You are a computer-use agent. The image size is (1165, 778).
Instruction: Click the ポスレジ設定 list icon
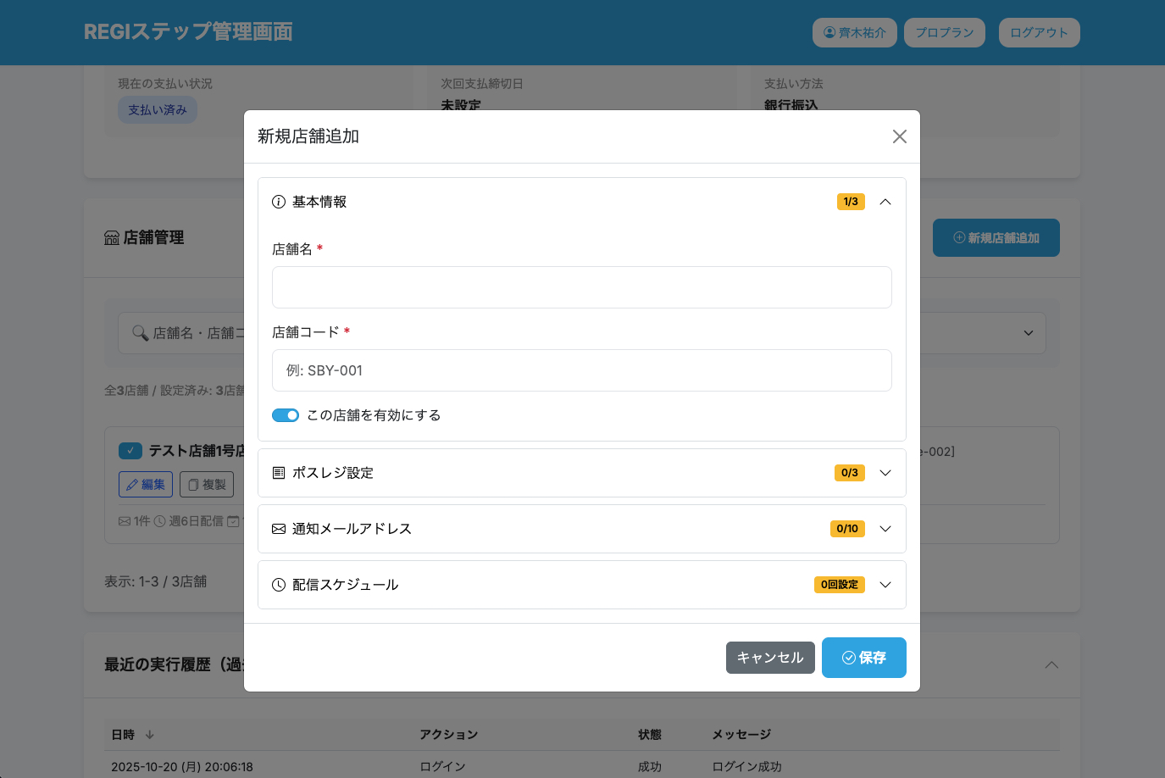(x=278, y=473)
